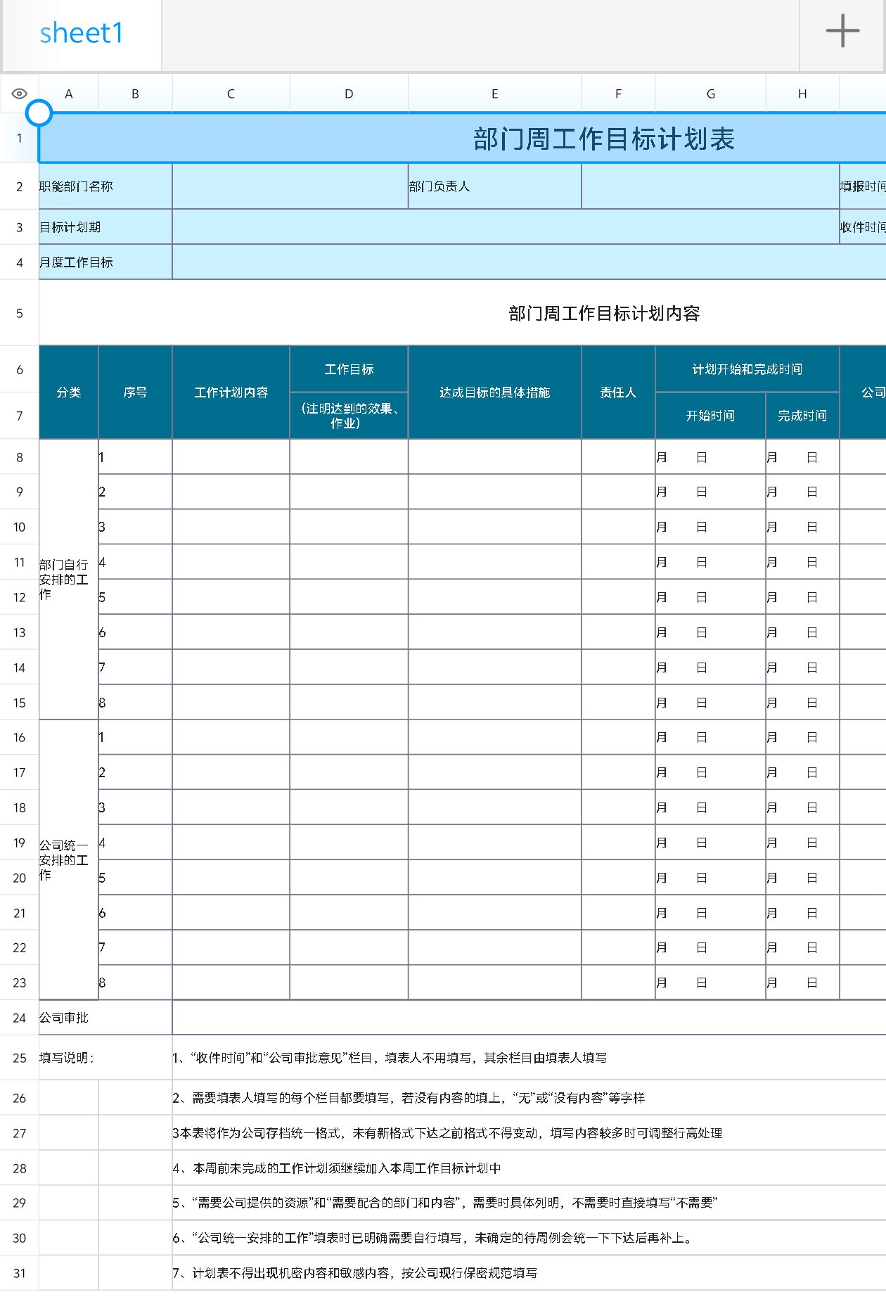Screen dimensions: 886x1304
Task: Select row 5 header
Action: (x=20, y=313)
